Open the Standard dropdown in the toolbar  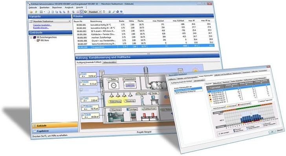100,12
